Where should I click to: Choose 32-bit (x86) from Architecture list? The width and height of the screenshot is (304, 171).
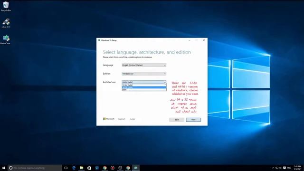(144, 85)
